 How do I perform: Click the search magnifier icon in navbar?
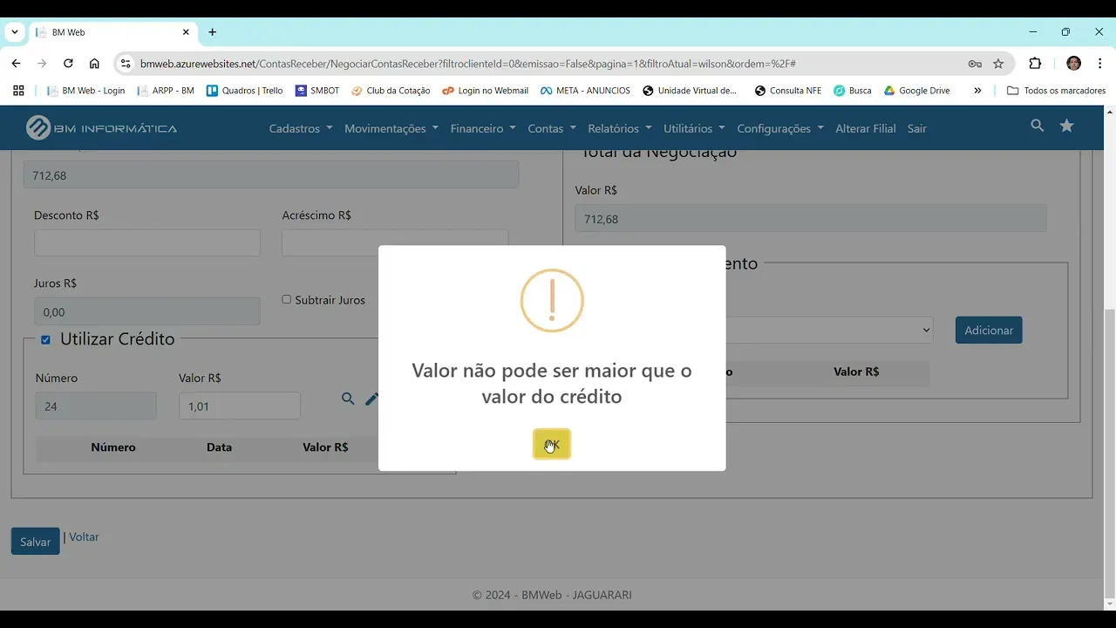coord(1037,126)
